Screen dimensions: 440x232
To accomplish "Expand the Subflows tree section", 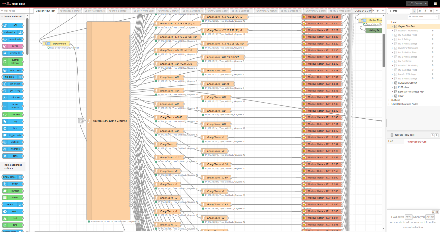I will point(389,100).
